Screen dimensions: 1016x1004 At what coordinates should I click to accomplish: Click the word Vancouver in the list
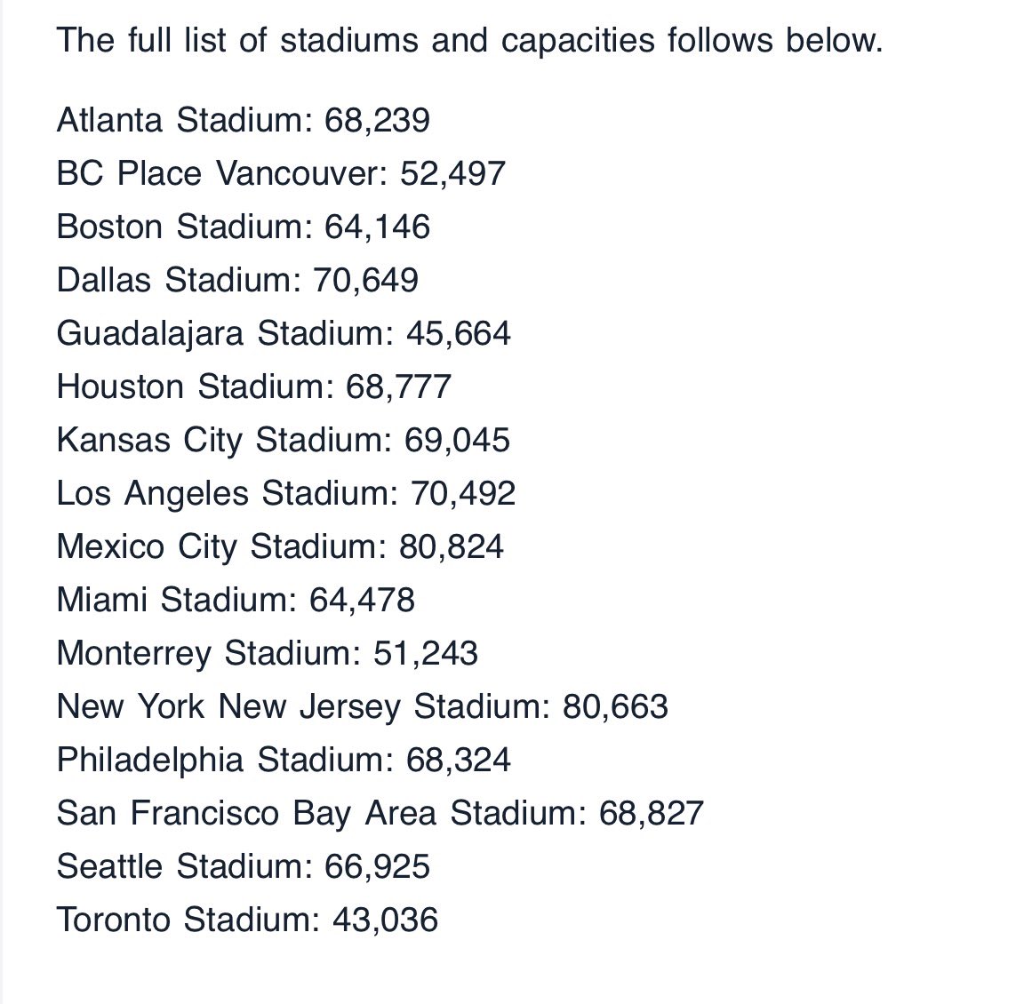301,173
